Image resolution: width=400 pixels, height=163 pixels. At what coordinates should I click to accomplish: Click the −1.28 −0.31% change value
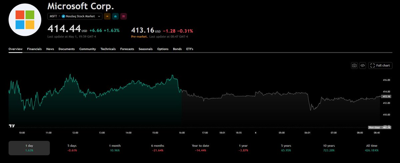tap(178, 31)
